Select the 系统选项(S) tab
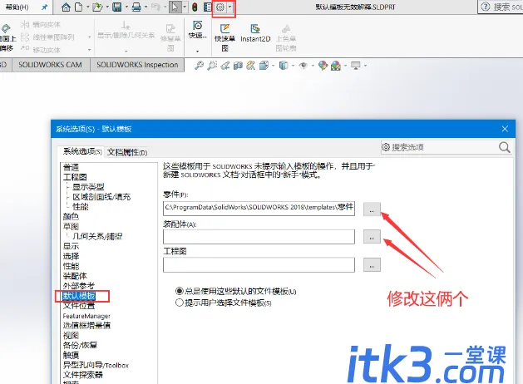 tap(82, 151)
